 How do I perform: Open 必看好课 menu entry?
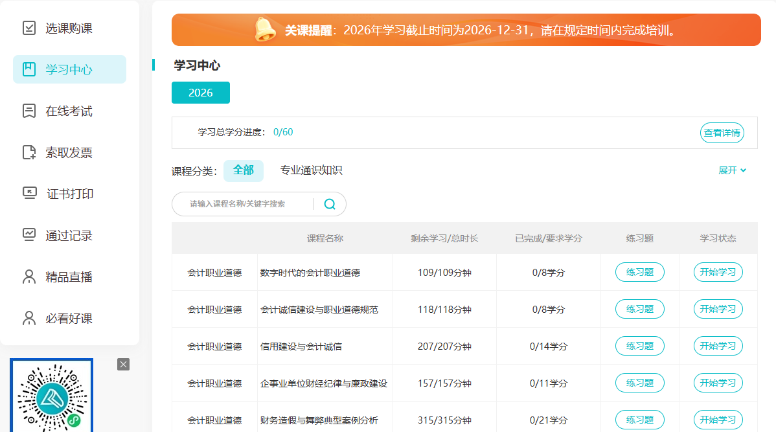pos(69,319)
